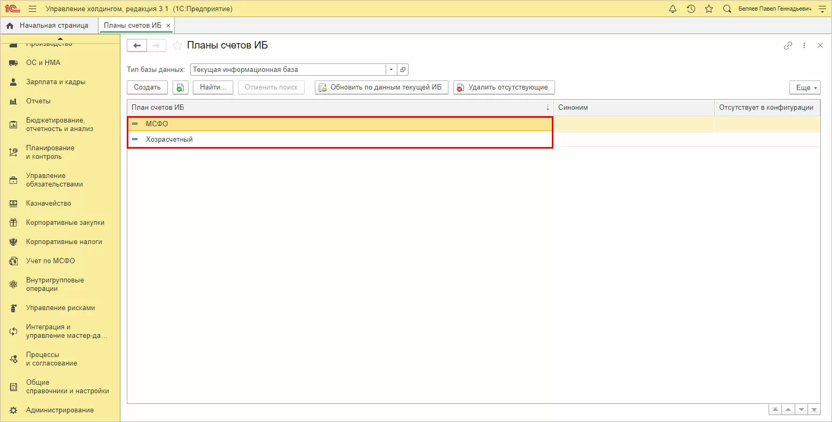Open Общие справочники и настройки section
The width and height of the screenshot is (832, 422).
(x=60, y=387)
